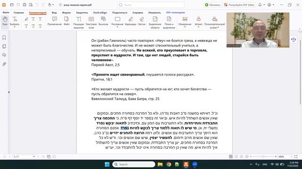
Task: Expand the Пользовательский штамп dropdown arrow
Action: pos(218,27)
